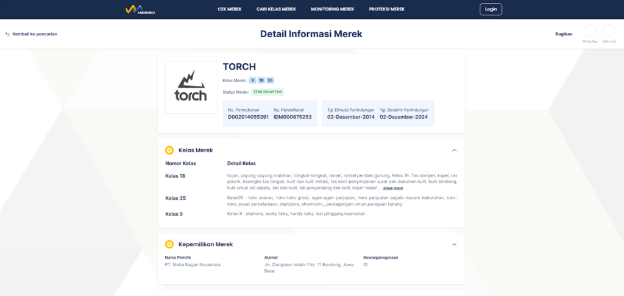Navigate to Proteksi Merek
Screen dimensions: 624x296
[386, 9]
